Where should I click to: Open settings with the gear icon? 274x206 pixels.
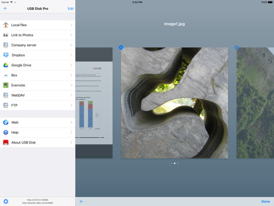[6, 201]
